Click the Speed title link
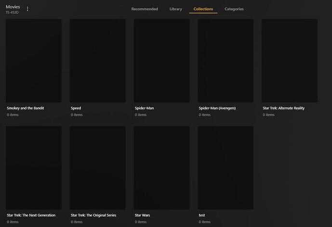332x227 pixels. coord(76,108)
